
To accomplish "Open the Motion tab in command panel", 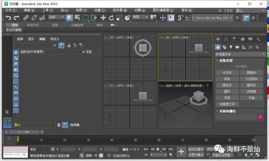I will (x=242, y=39).
